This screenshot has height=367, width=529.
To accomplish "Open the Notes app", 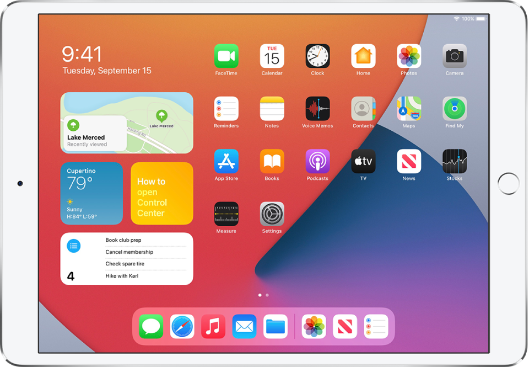I will pos(272,109).
